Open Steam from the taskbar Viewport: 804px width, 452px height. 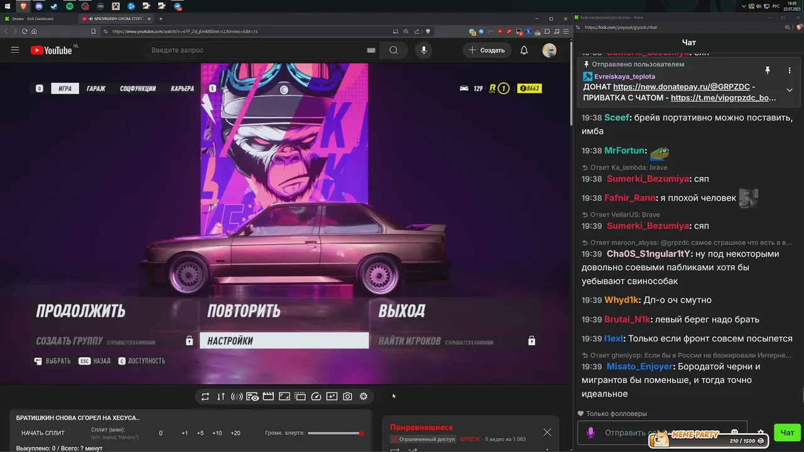53,6
